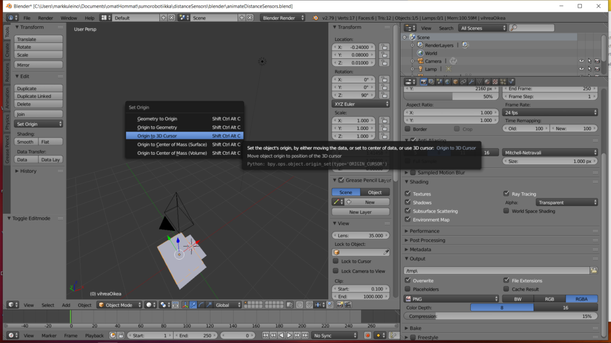
Task: Click the eyedropper in Lock to Object field
Action: (x=386, y=252)
